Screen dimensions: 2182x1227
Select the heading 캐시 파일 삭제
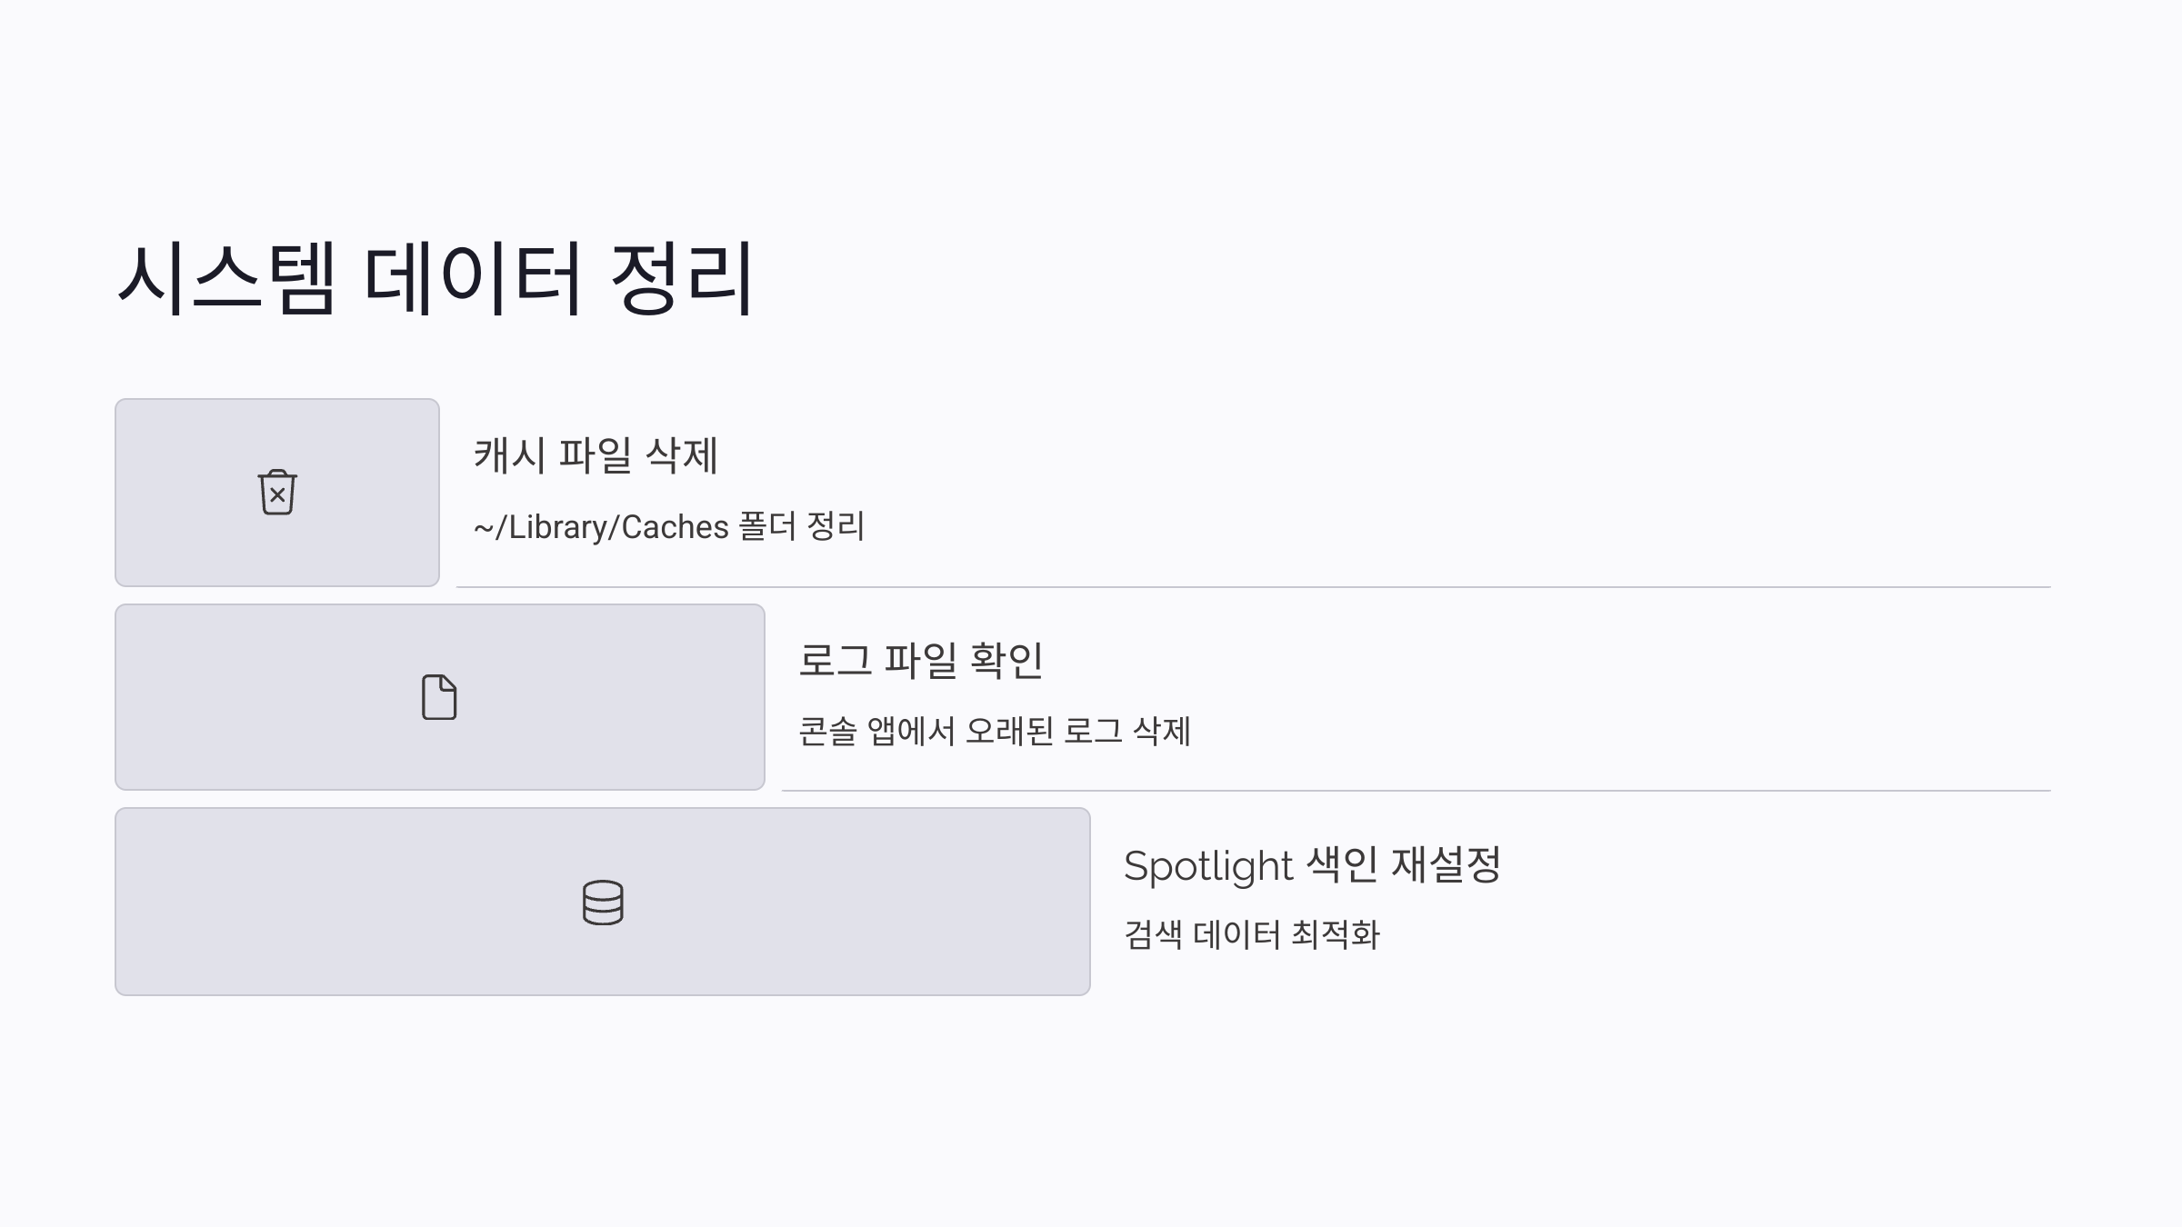coord(596,455)
